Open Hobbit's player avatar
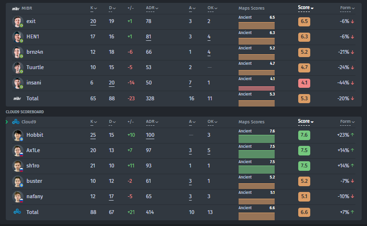367x226 pixels. pos(17,135)
